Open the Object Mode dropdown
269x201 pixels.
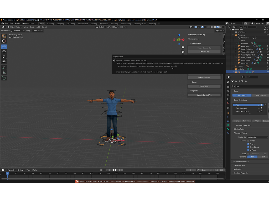pyautogui.click(x=15, y=27)
